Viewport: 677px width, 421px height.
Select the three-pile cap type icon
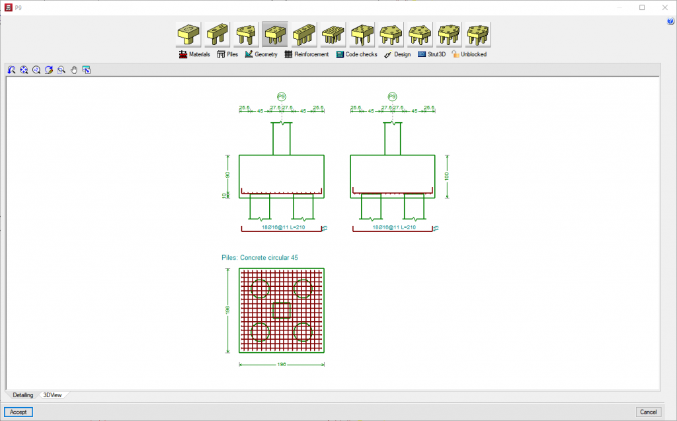[x=246, y=34]
